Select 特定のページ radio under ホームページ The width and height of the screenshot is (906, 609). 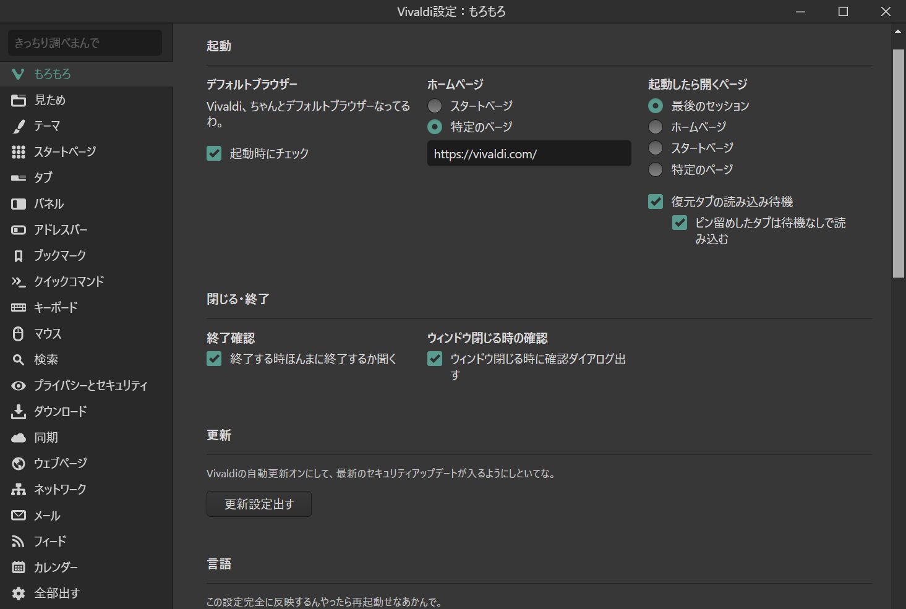coord(435,127)
